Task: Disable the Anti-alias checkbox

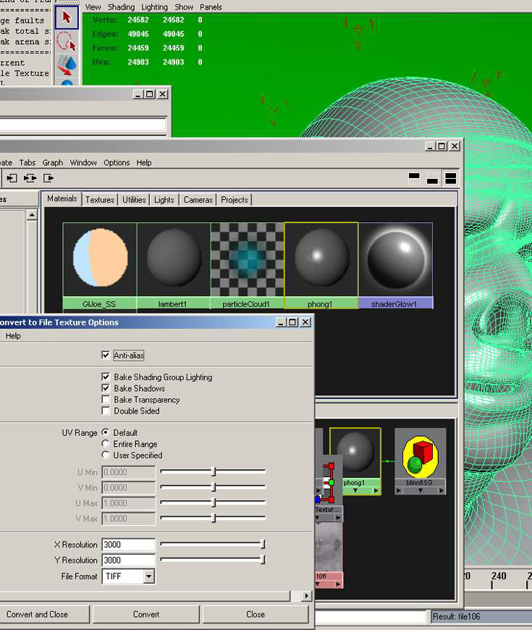Action: pyautogui.click(x=106, y=356)
